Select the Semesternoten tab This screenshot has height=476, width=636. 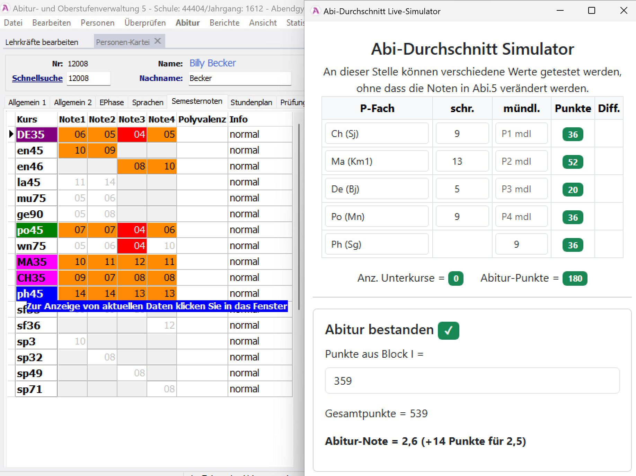click(197, 101)
